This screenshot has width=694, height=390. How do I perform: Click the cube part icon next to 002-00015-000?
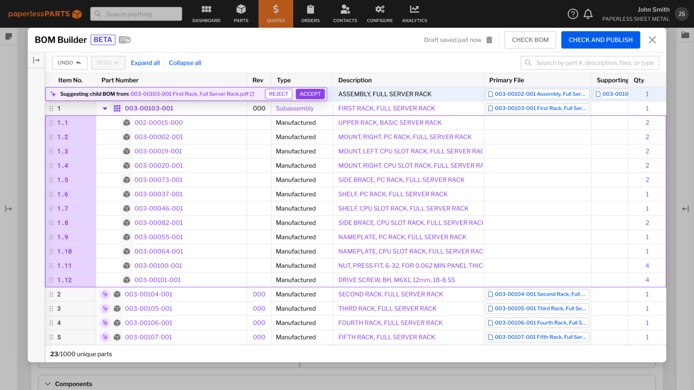point(127,122)
